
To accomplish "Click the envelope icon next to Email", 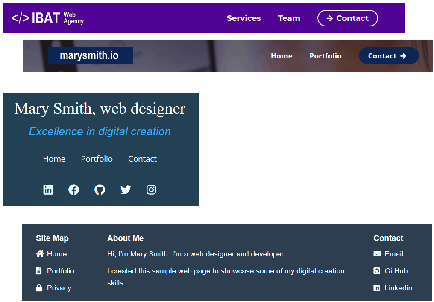I will click(x=377, y=254).
